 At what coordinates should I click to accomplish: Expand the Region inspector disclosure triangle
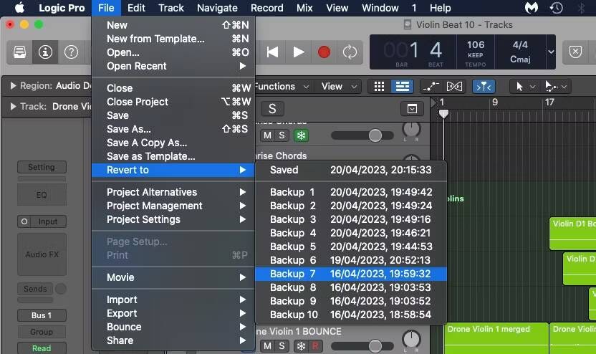pos(14,85)
